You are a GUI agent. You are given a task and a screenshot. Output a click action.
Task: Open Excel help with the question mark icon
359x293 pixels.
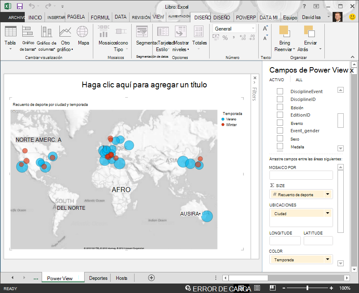pyautogui.click(x=304, y=7)
